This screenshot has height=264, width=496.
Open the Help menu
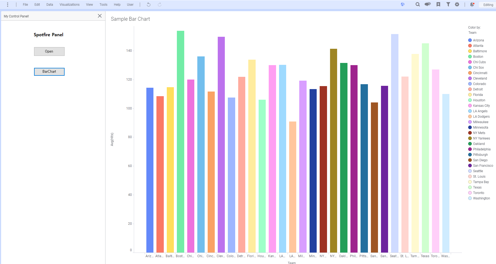click(x=117, y=5)
